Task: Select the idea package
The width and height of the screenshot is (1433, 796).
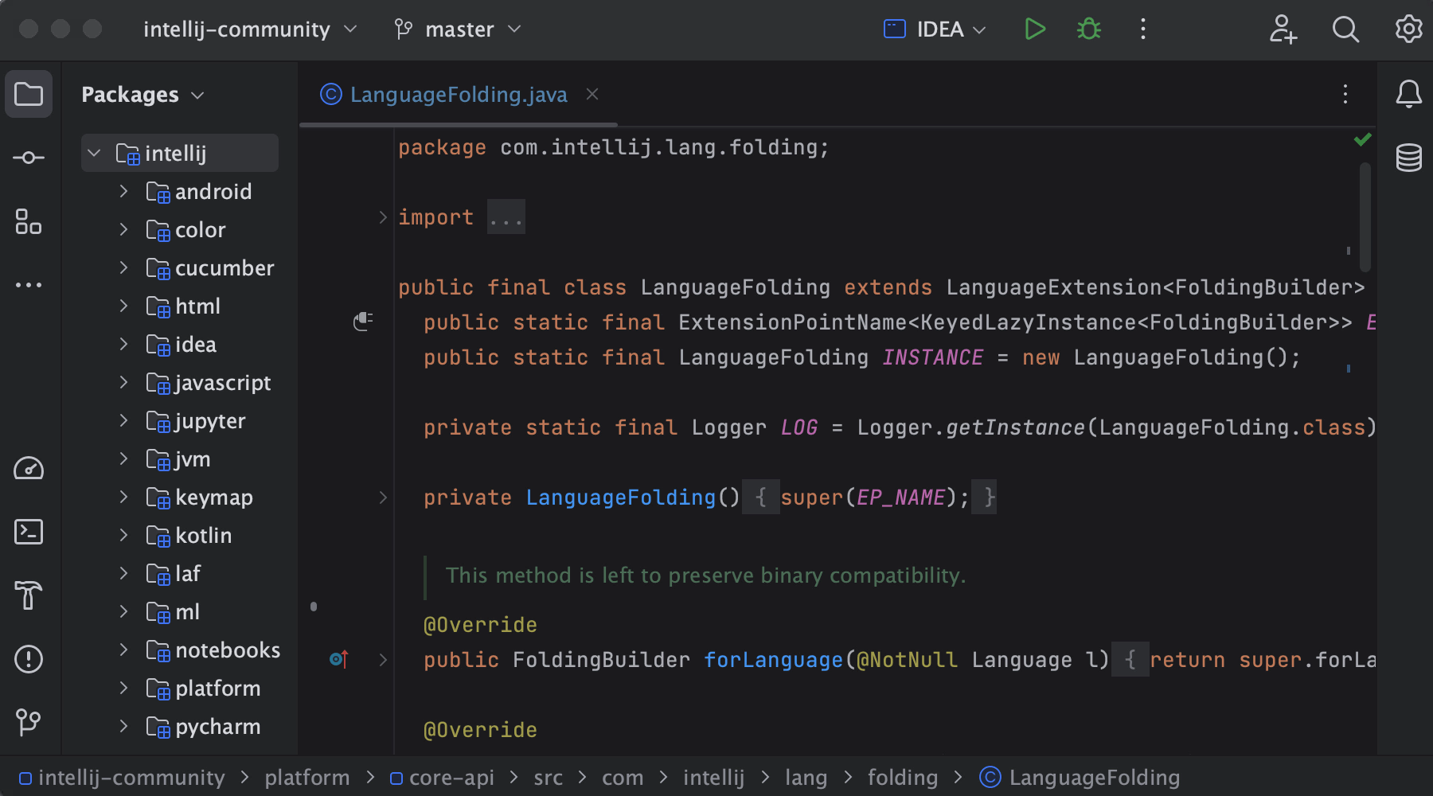Action: click(196, 344)
